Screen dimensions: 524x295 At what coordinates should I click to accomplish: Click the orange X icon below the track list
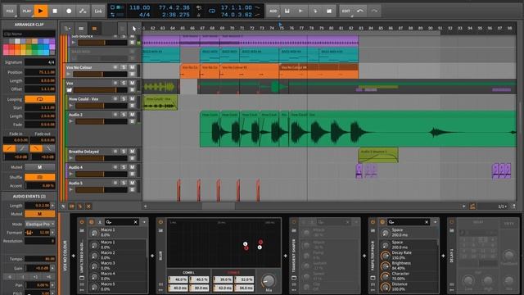[x=88, y=206]
